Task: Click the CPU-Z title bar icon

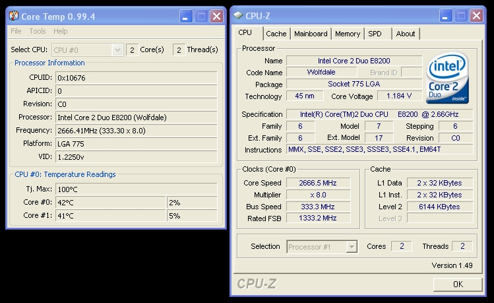Action: point(238,15)
